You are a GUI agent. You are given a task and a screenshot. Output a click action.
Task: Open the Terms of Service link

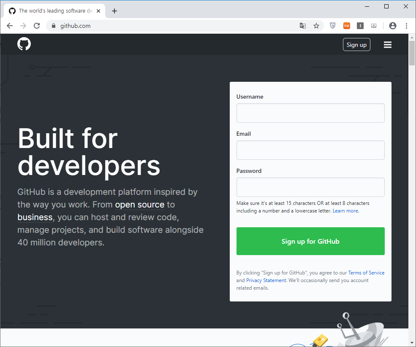(x=366, y=272)
